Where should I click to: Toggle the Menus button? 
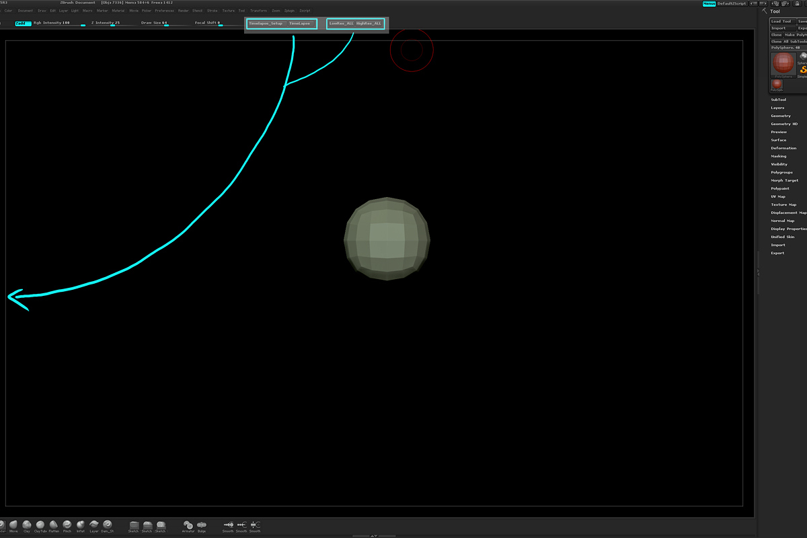point(709,3)
